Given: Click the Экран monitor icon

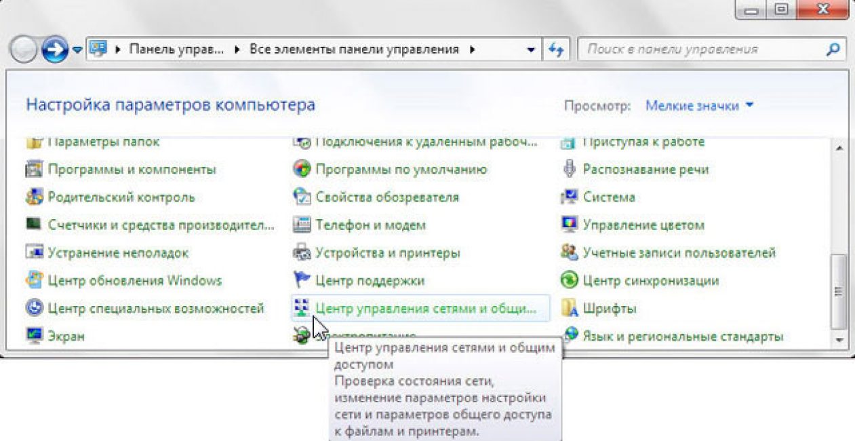Looking at the screenshot, I should coord(34,336).
